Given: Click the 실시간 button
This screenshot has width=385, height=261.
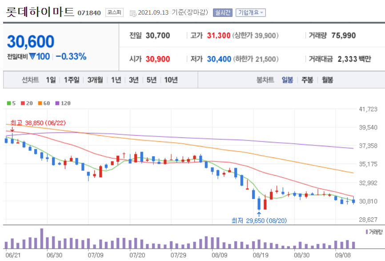Looking at the screenshot, I should [x=222, y=12].
